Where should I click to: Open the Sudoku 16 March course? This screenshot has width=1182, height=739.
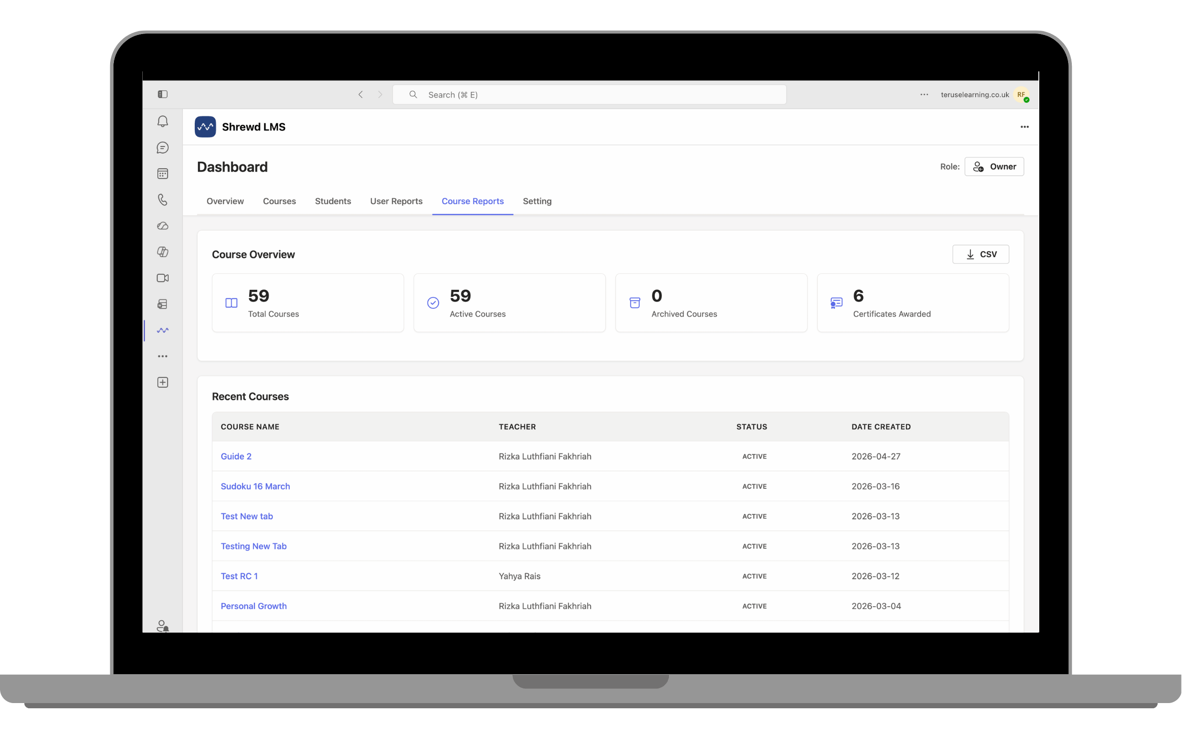pos(255,487)
